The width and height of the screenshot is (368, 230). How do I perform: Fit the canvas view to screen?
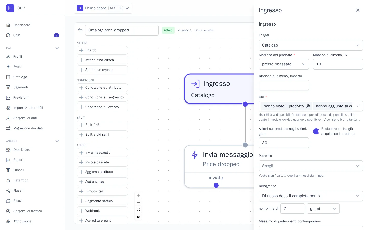138,209
